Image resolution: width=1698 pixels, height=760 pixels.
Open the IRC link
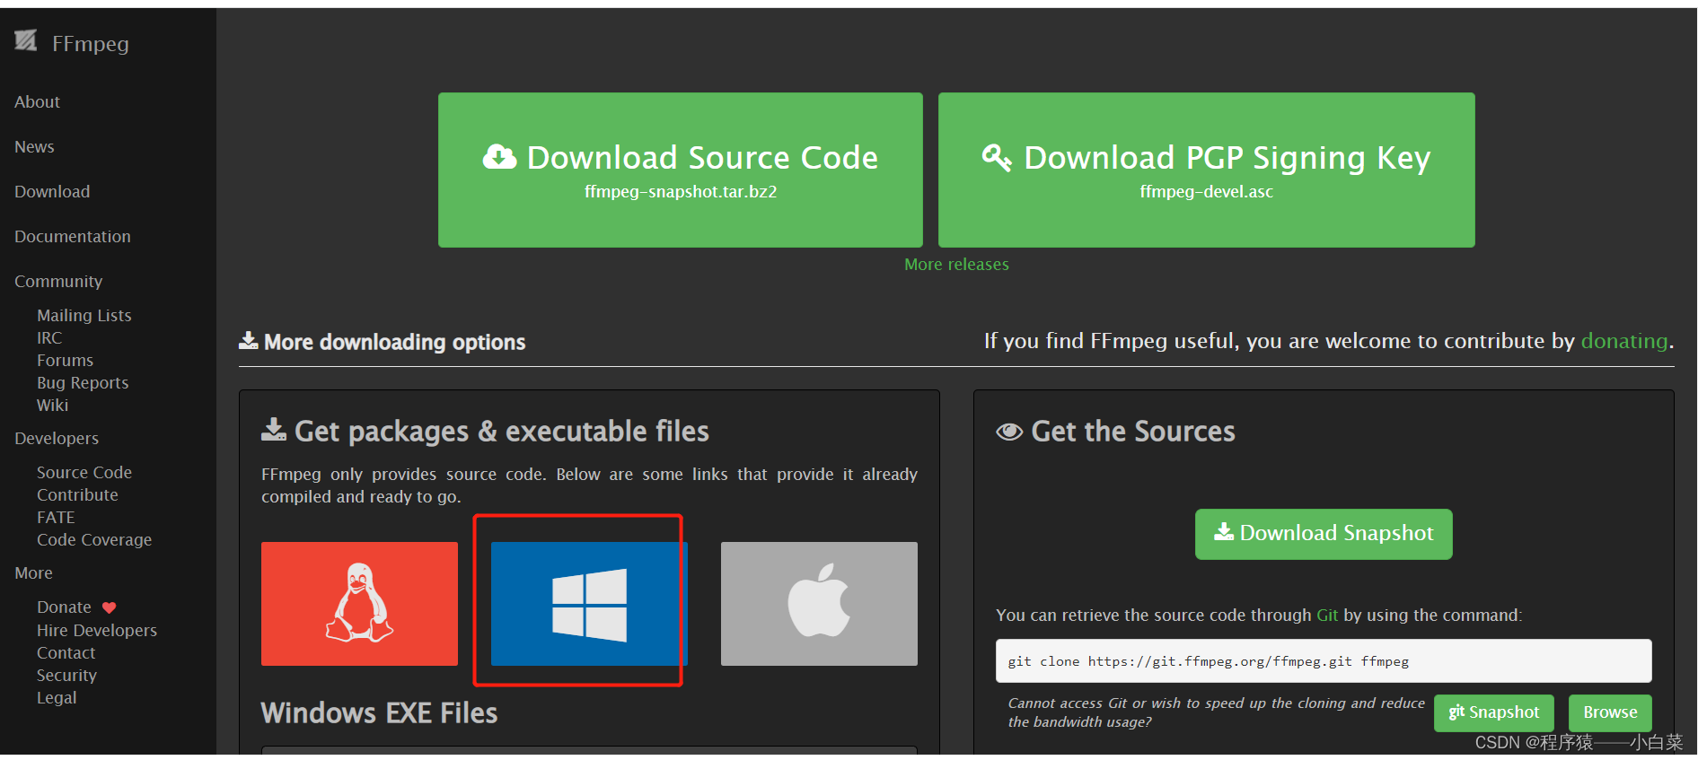tap(49, 338)
